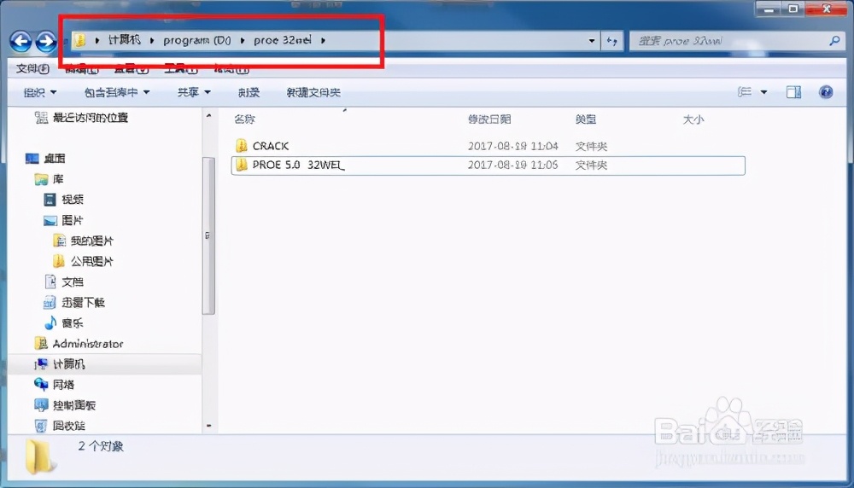Click 计算机 in the address breadcrumb
The height and width of the screenshot is (488, 854).
tap(124, 40)
